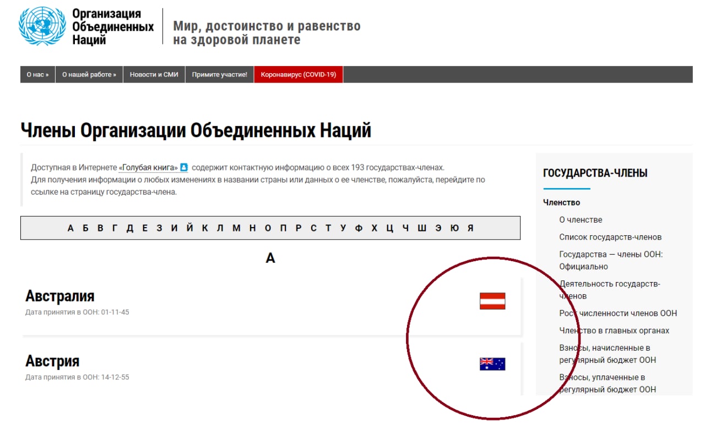
Task: Open the «О нас» menu
Action: [37, 75]
